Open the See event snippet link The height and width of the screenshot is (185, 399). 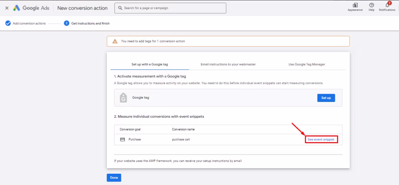[x=321, y=140]
